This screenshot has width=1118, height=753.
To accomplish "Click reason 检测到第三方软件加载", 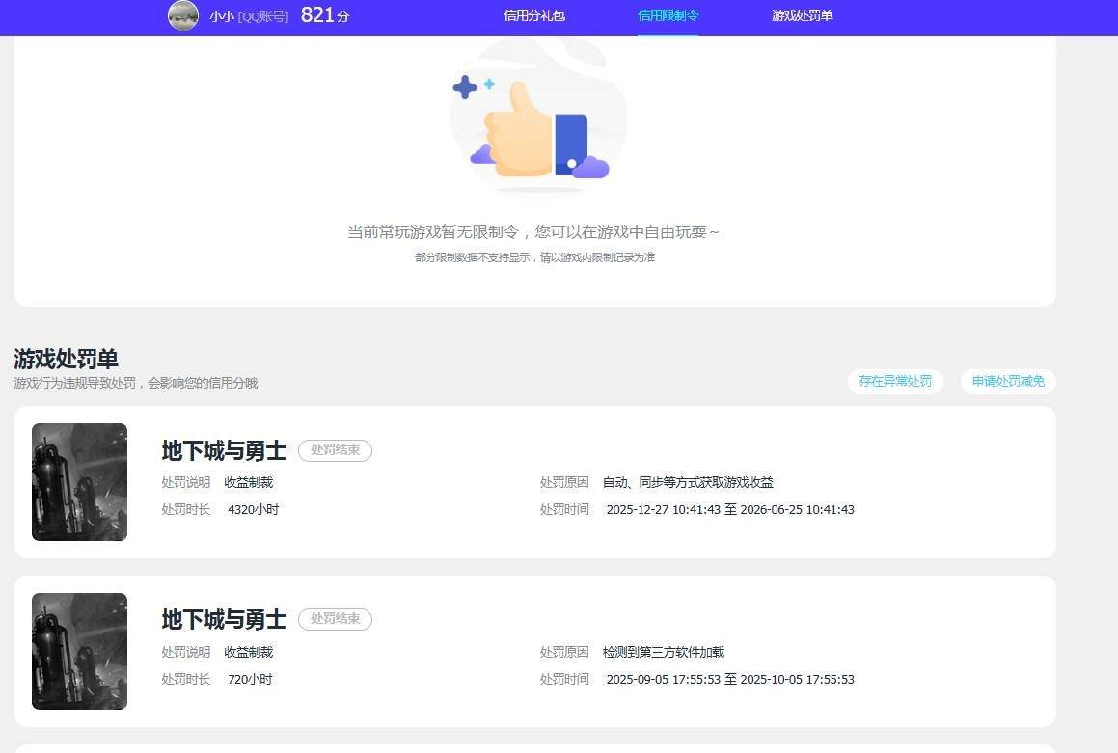I will pyautogui.click(x=663, y=652).
